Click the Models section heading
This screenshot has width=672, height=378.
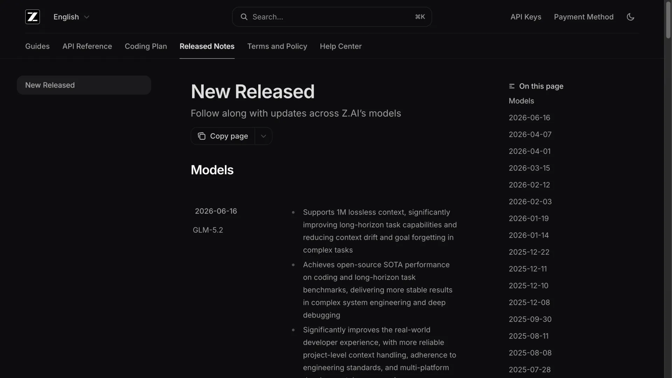click(x=212, y=170)
